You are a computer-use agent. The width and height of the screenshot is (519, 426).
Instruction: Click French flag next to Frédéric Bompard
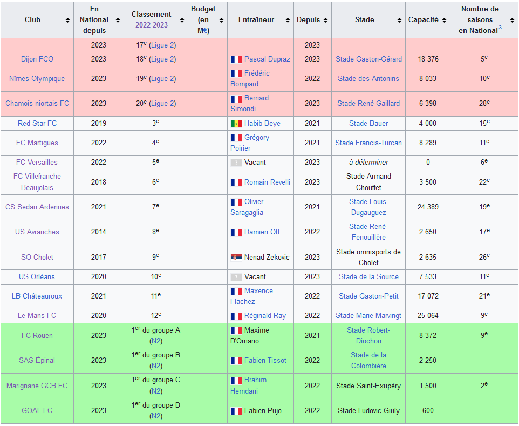236,73
